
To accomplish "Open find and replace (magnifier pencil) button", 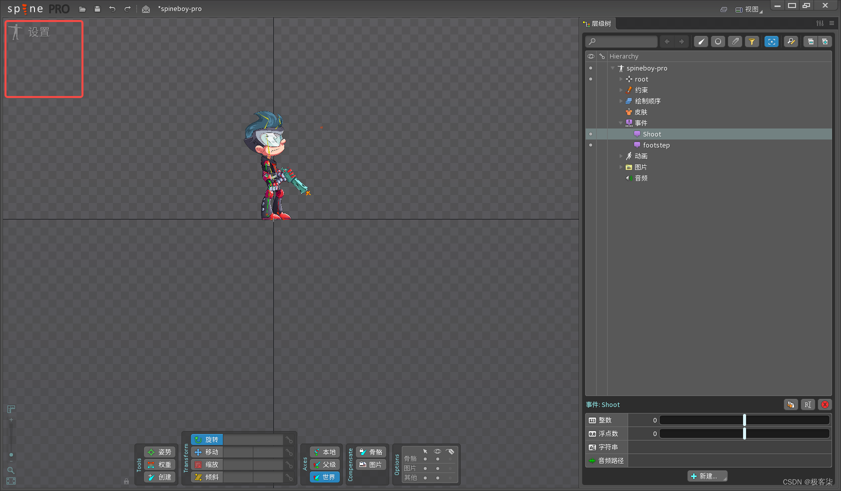I will click(x=791, y=41).
